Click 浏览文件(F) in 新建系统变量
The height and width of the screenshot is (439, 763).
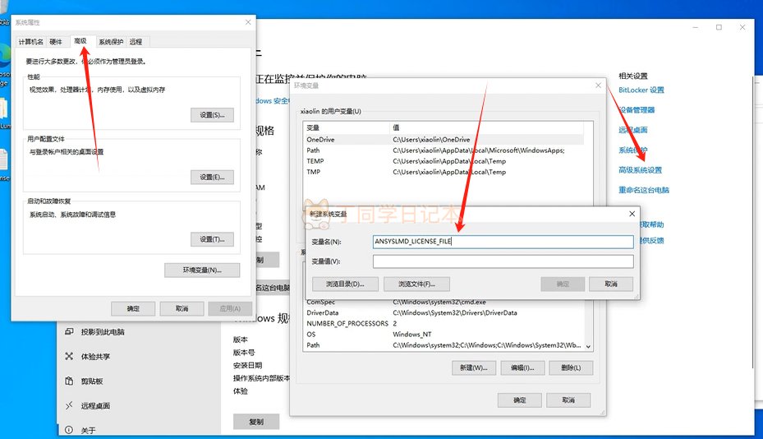pos(416,284)
